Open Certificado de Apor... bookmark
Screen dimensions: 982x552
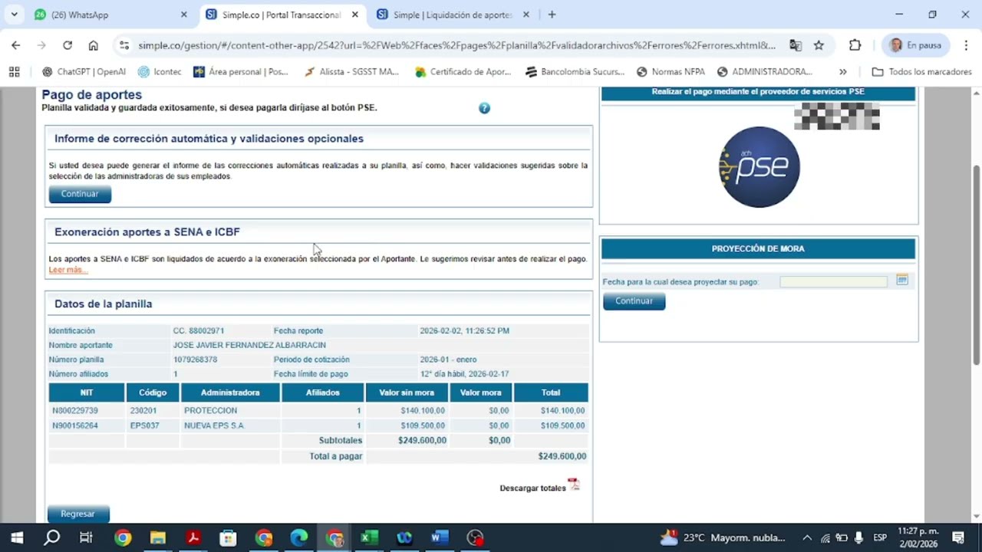pyautogui.click(x=463, y=71)
